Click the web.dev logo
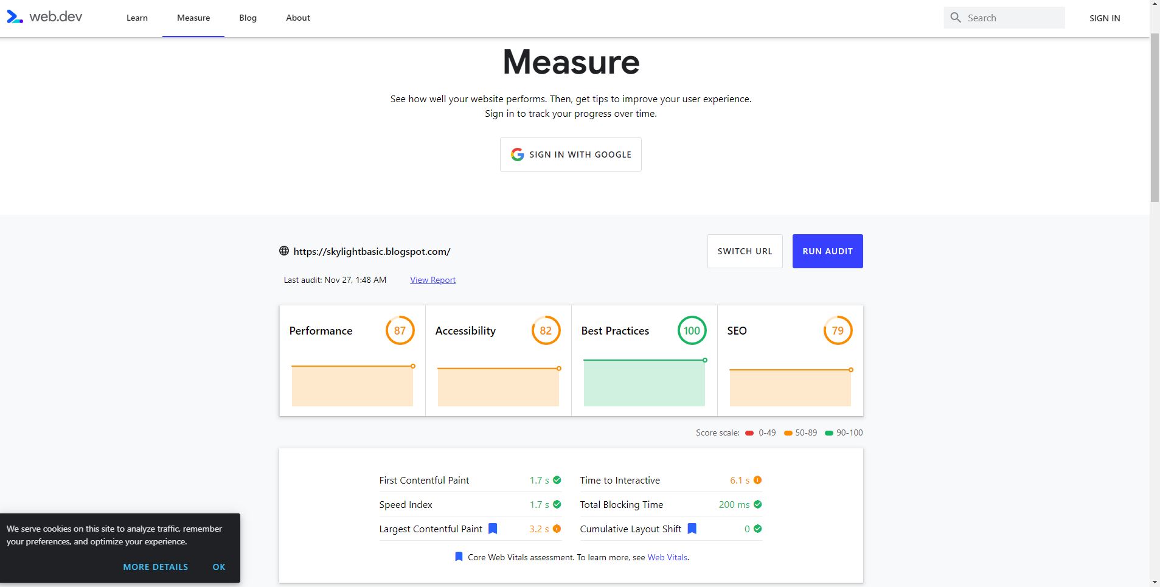This screenshot has width=1160, height=587. click(x=44, y=17)
